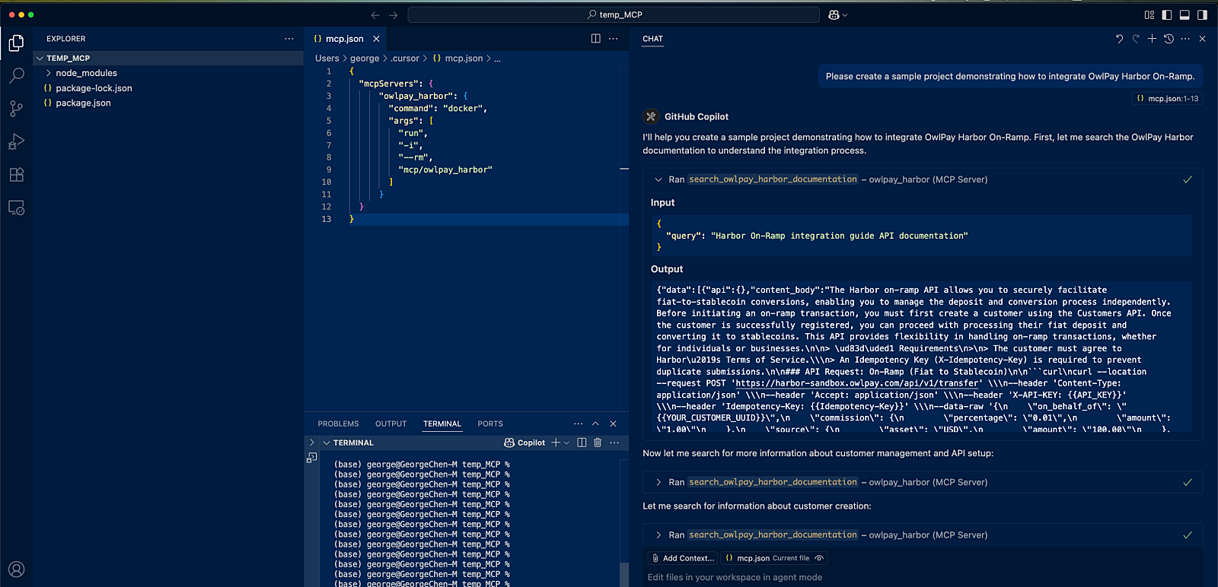Toggle mcp.json current file context eye
Image resolution: width=1218 pixels, height=587 pixels.
[x=819, y=558]
